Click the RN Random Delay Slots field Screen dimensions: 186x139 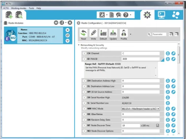coord(141,120)
